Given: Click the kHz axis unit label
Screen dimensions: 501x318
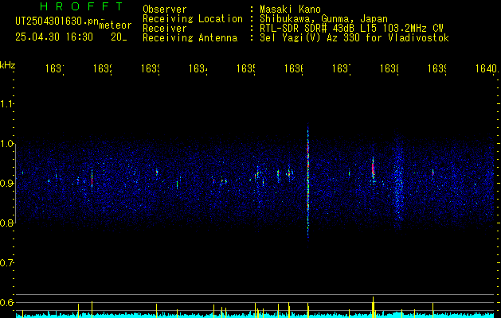Looking at the screenshot, I should coord(7,65).
